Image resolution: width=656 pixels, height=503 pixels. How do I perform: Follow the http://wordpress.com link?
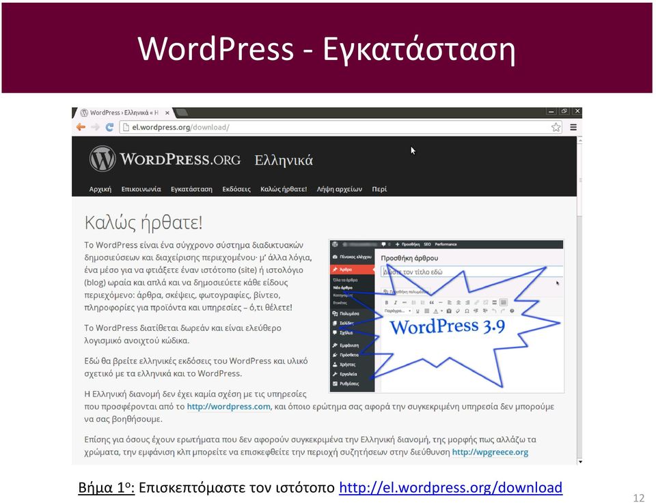[228, 407]
